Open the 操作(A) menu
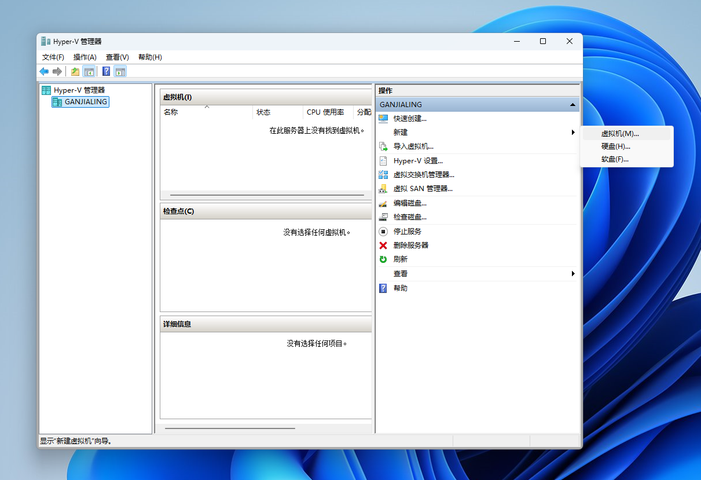Screen dimensions: 701x480 [85, 57]
